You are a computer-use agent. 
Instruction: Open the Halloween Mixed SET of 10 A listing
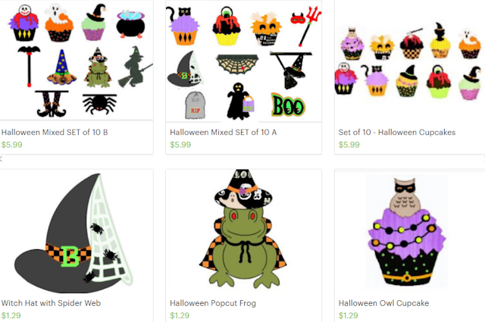click(x=223, y=133)
